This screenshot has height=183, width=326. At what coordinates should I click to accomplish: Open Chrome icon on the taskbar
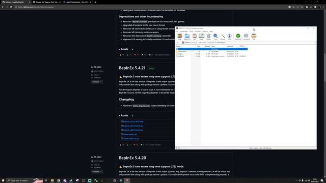click(x=59, y=180)
